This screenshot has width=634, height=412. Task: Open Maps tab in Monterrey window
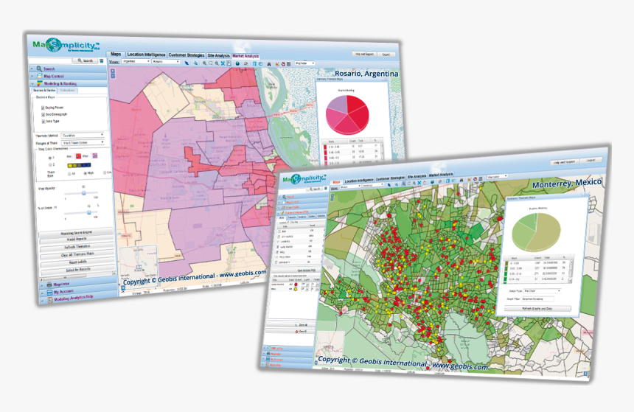(336, 182)
